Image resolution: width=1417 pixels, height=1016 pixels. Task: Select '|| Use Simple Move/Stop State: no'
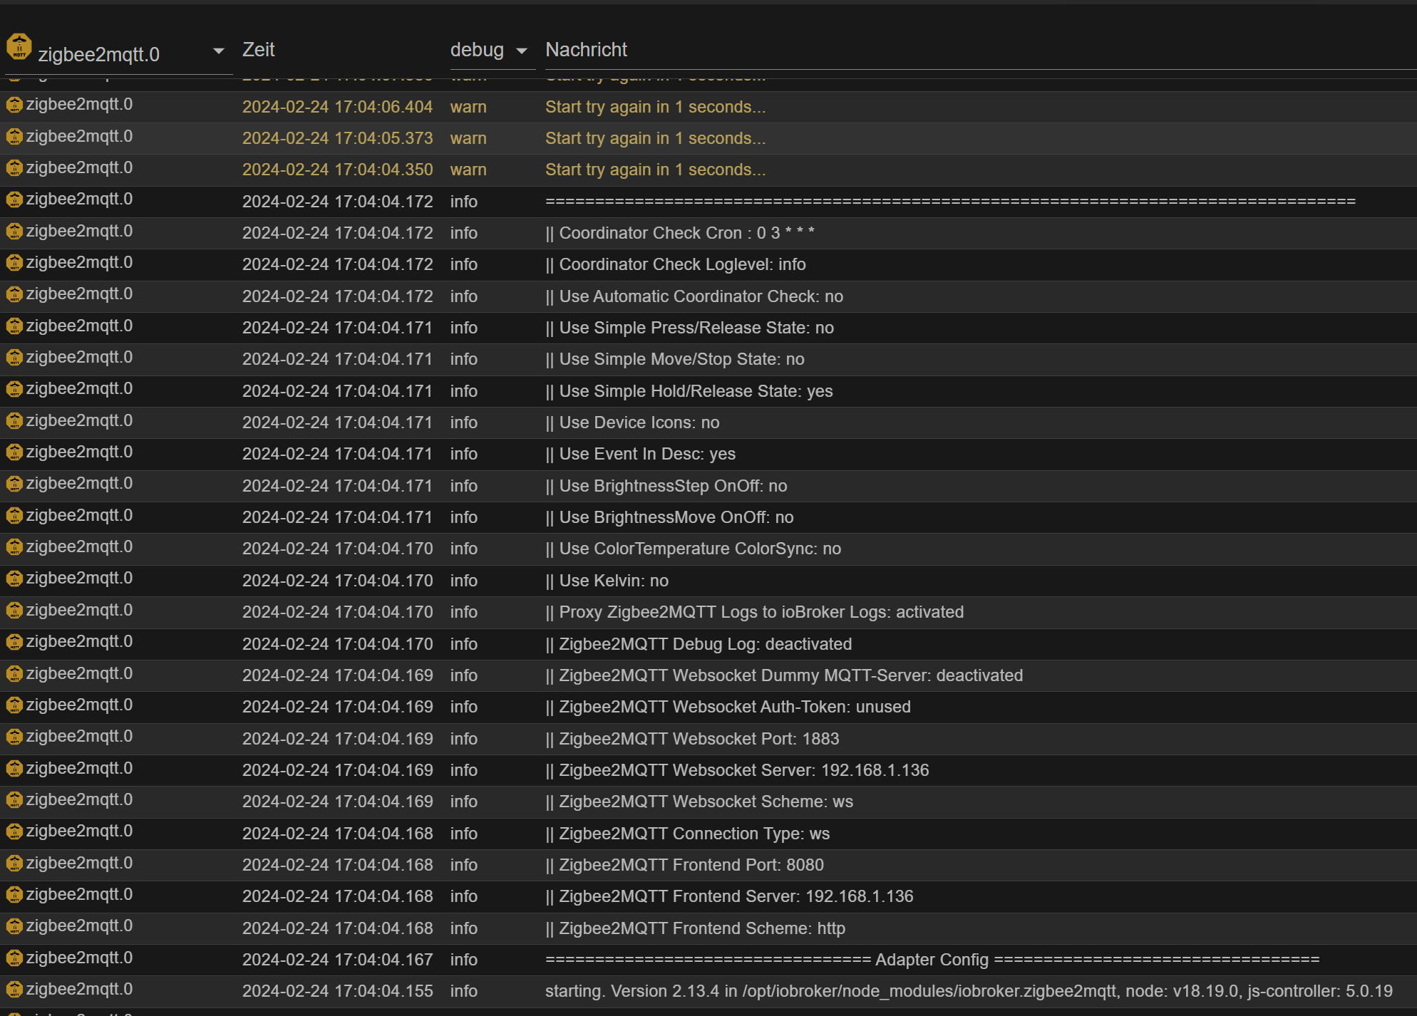pyautogui.click(x=674, y=359)
